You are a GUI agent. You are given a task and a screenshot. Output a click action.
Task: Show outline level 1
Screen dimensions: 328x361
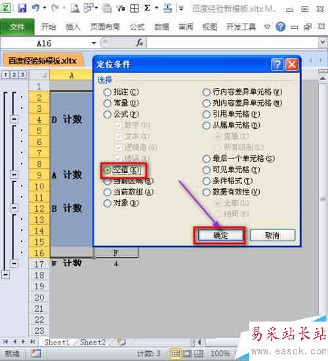tap(6, 74)
